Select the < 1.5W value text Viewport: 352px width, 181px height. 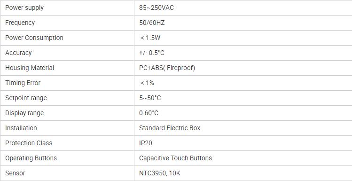[150, 38]
